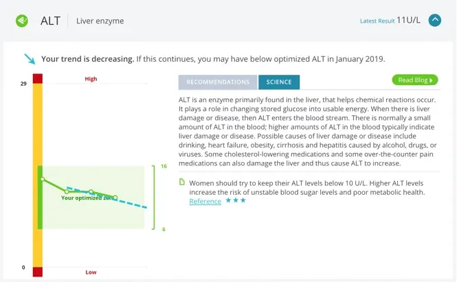This screenshot has height=282, width=457.
Task: Select the Science tab
Action: [x=278, y=82]
